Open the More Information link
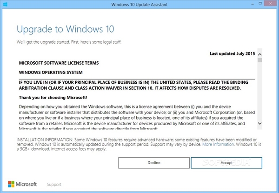Viewport: 279px width, 193px height. (x=218, y=144)
